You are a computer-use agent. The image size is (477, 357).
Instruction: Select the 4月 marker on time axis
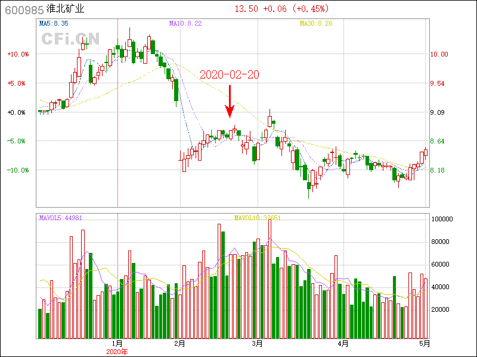(x=342, y=343)
